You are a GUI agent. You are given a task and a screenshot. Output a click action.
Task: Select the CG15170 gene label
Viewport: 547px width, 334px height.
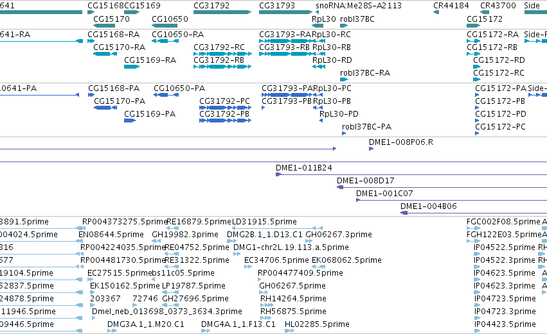pyautogui.click(x=111, y=19)
